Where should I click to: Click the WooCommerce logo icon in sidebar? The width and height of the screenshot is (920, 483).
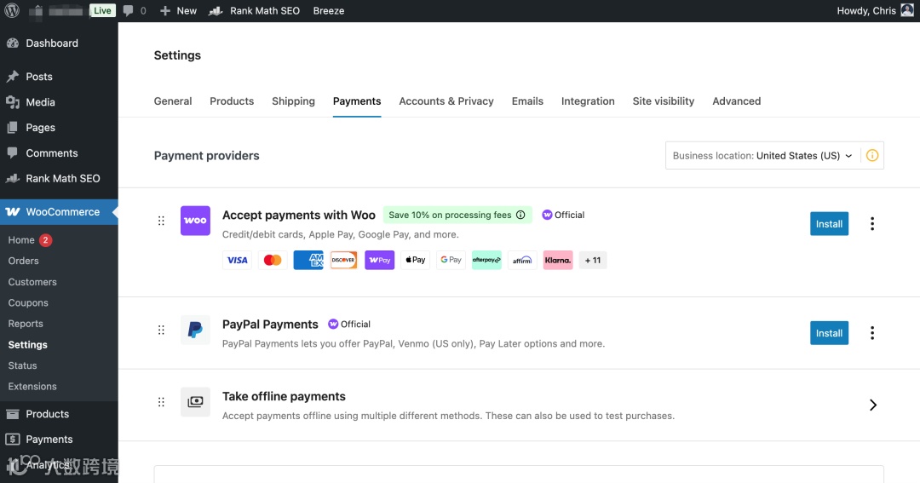(12, 212)
